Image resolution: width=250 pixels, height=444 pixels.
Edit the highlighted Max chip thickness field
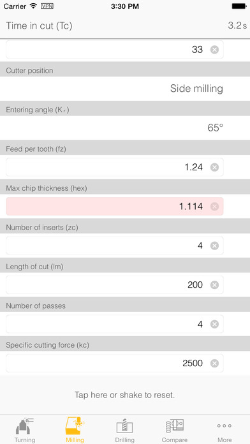point(115,207)
